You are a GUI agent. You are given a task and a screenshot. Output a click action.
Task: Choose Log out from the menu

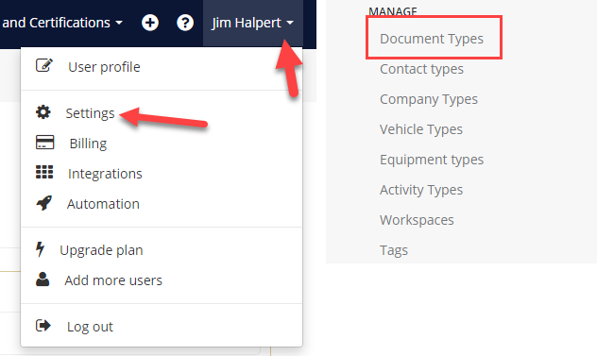(x=90, y=327)
